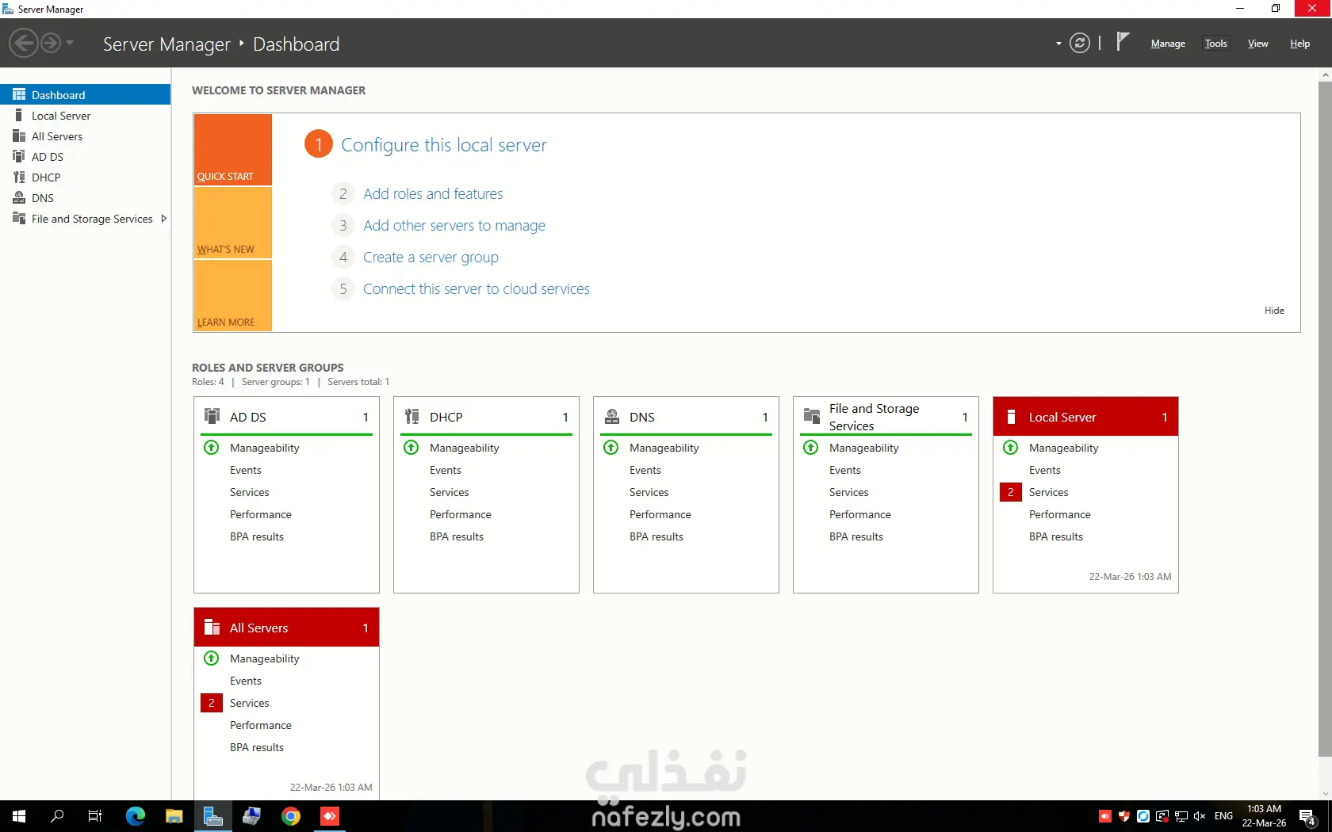Open the Windows Start menu
Image resolution: width=1332 pixels, height=832 pixels.
point(19,816)
